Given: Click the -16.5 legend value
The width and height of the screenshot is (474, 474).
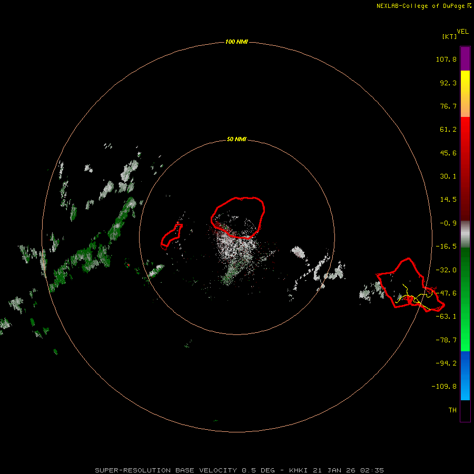Looking at the screenshot, I should [446, 246].
